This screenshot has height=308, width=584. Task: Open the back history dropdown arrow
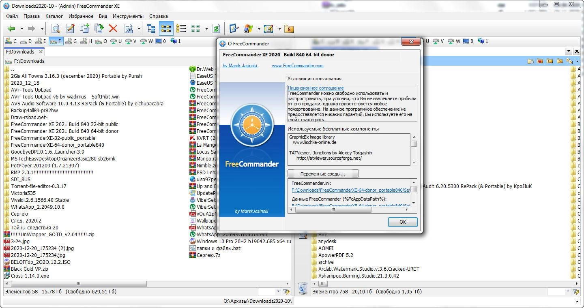(21, 29)
